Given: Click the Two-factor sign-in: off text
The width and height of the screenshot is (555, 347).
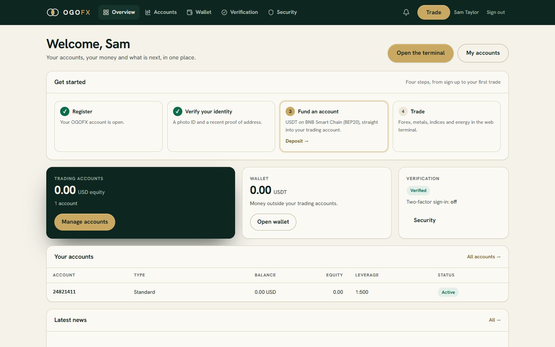Looking at the screenshot, I should coord(432,202).
